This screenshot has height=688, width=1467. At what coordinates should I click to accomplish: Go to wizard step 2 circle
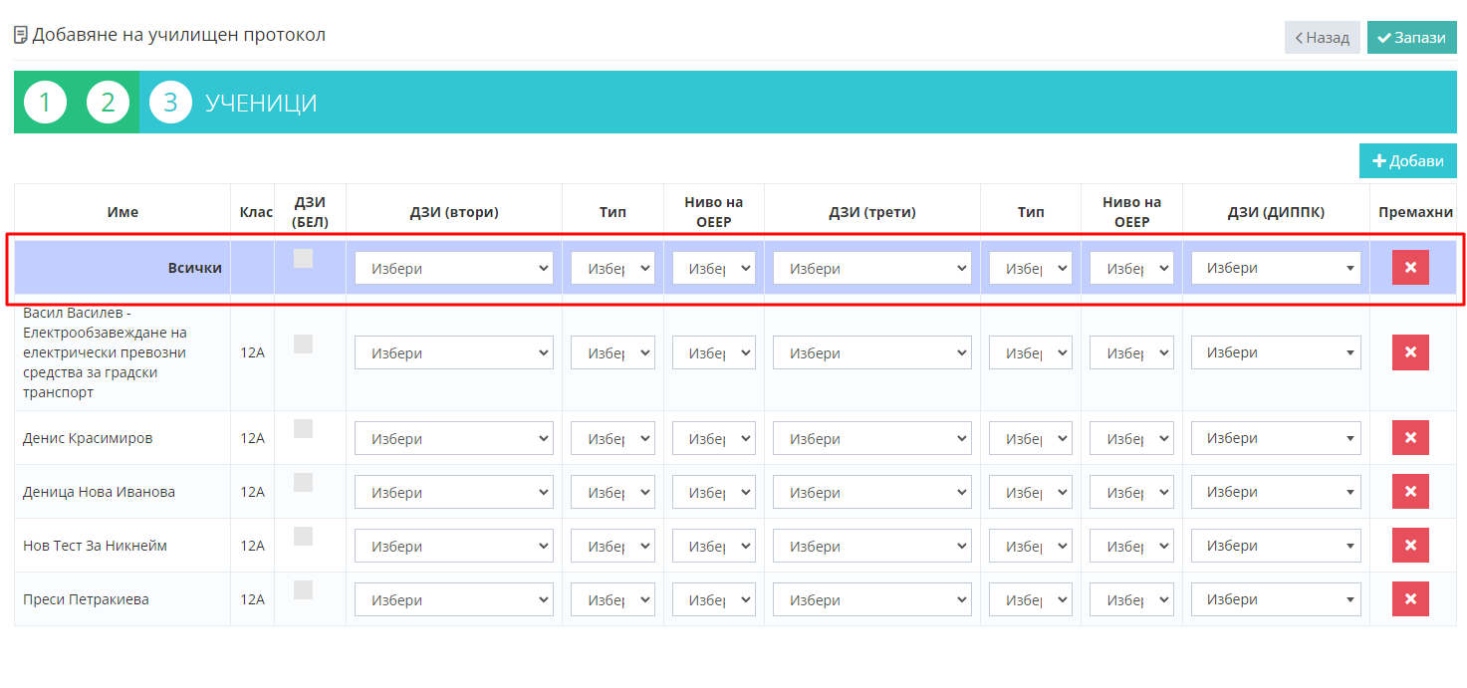tap(108, 103)
